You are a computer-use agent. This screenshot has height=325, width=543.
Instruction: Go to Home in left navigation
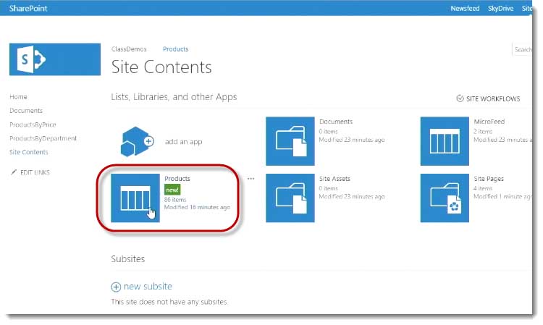point(18,96)
